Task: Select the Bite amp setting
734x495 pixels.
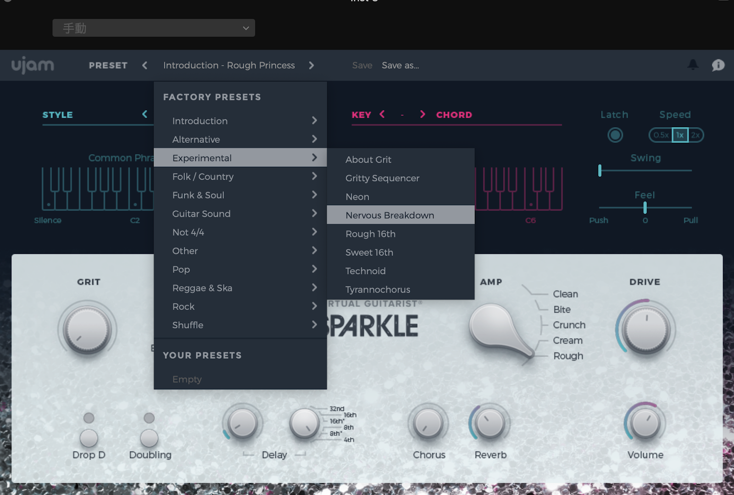Action: (562, 309)
